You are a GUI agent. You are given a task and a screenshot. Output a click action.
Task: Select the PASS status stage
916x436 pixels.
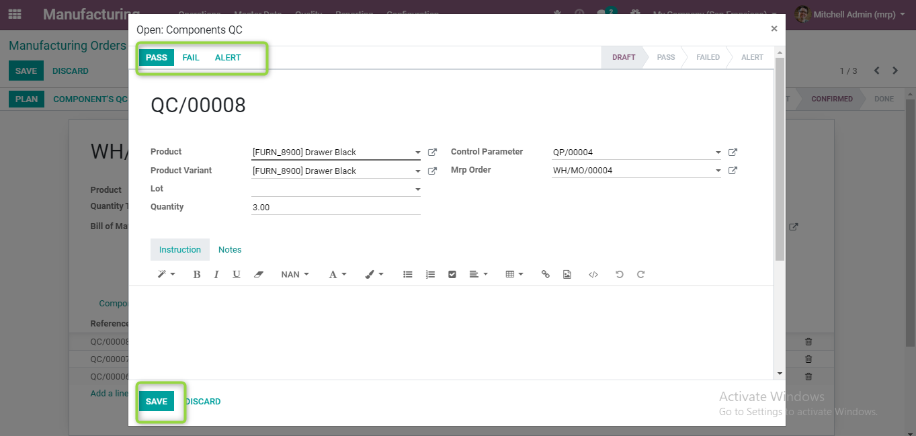coord(666,57)
